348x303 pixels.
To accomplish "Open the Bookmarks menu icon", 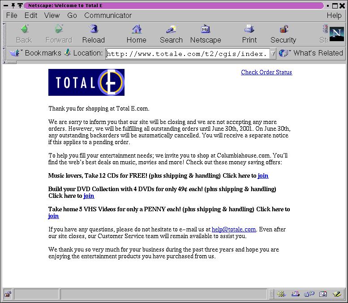I will point(15,53).
